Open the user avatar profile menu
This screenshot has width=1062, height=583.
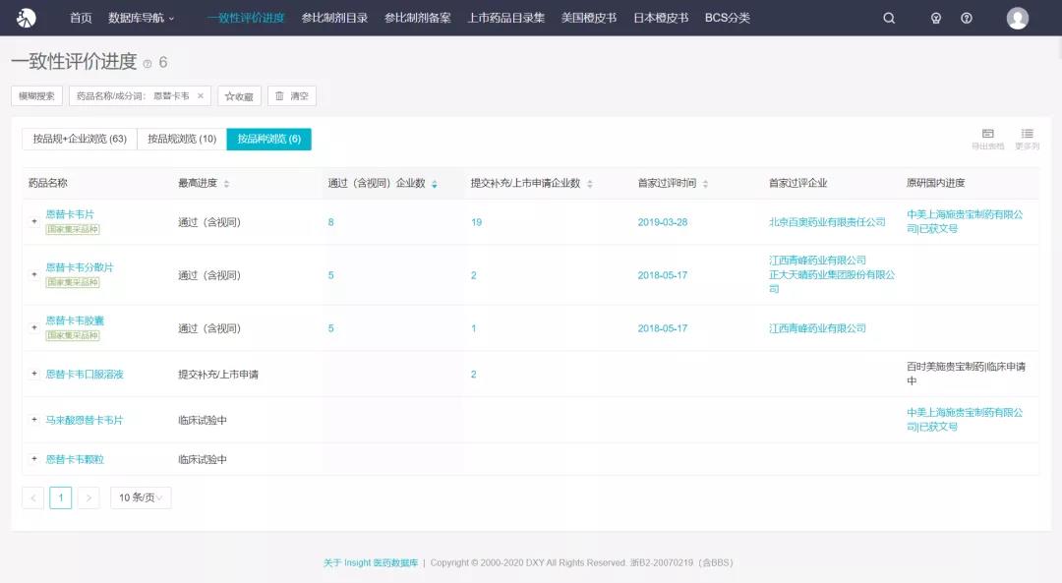click(1018, 18)
